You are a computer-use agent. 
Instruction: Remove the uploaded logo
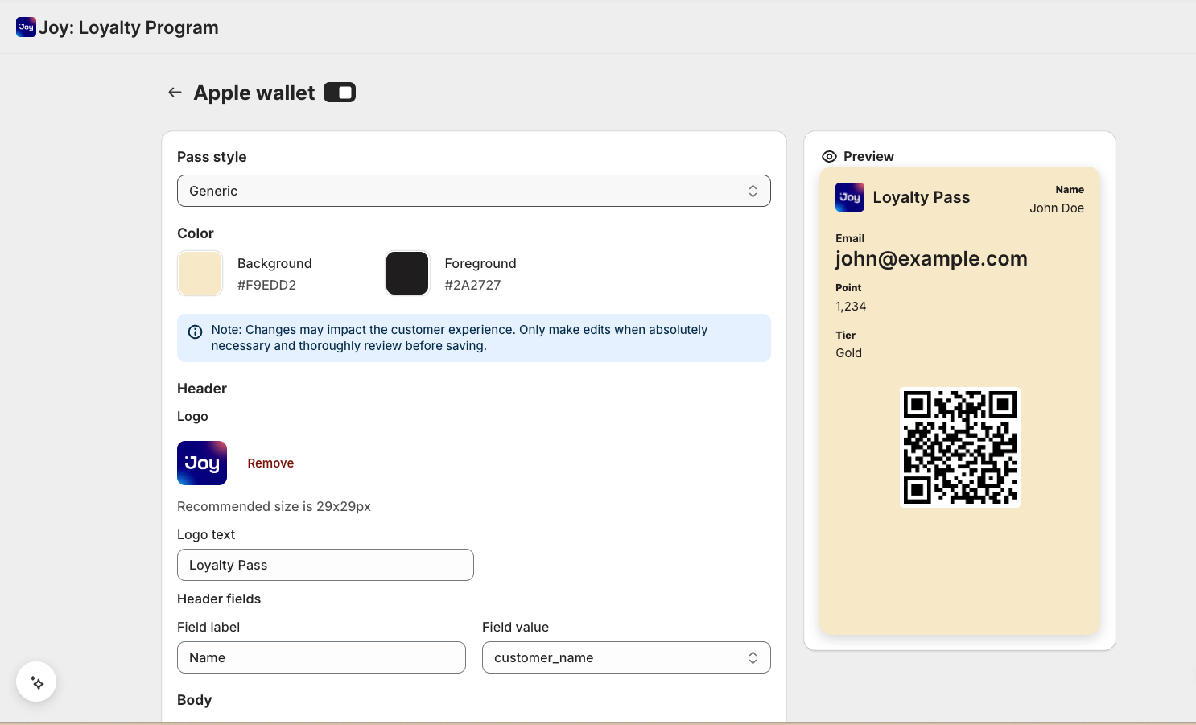pos(270,463)
